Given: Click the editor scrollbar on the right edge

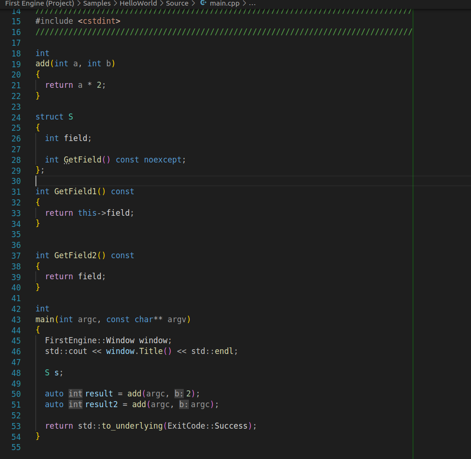Looking at the screenshot, I should pos(466,187).
